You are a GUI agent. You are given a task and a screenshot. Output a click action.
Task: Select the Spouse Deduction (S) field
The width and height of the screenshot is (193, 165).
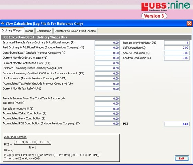(x=177, y=53)
